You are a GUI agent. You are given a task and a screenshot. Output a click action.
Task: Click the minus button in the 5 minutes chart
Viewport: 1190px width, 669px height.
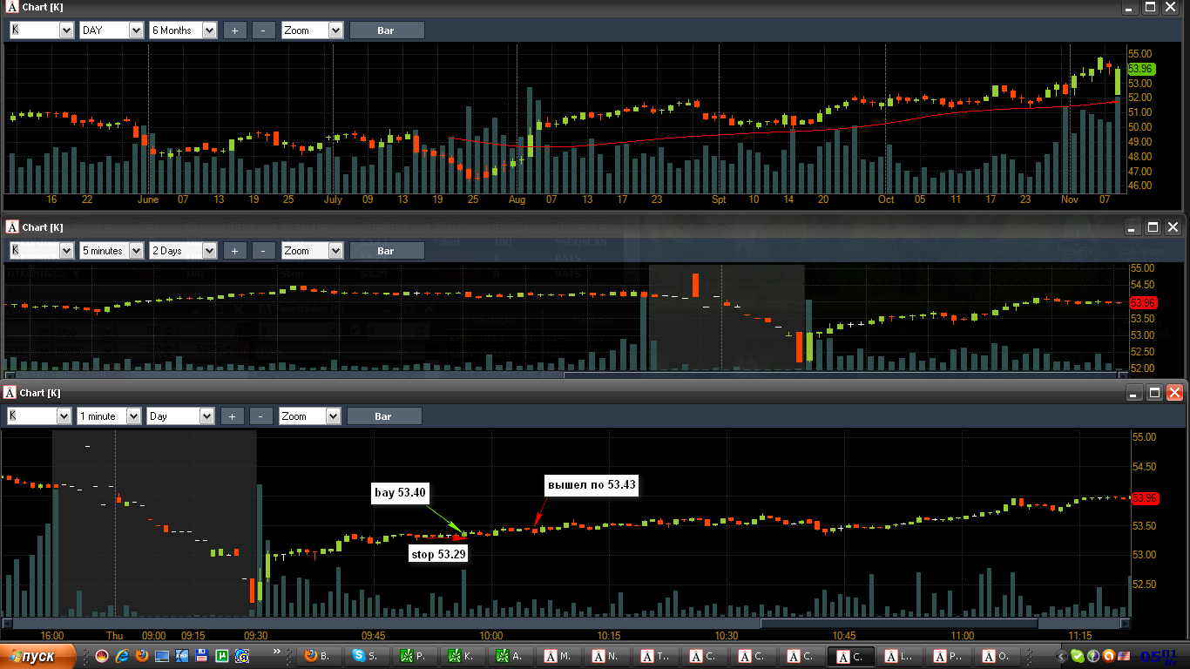[x=264, y=251]
